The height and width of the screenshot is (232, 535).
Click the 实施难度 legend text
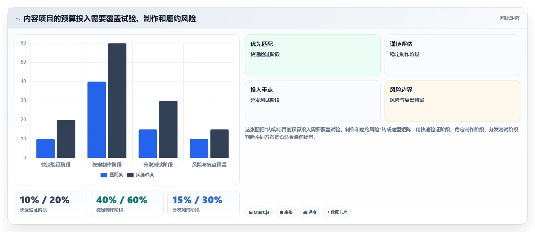145,175
